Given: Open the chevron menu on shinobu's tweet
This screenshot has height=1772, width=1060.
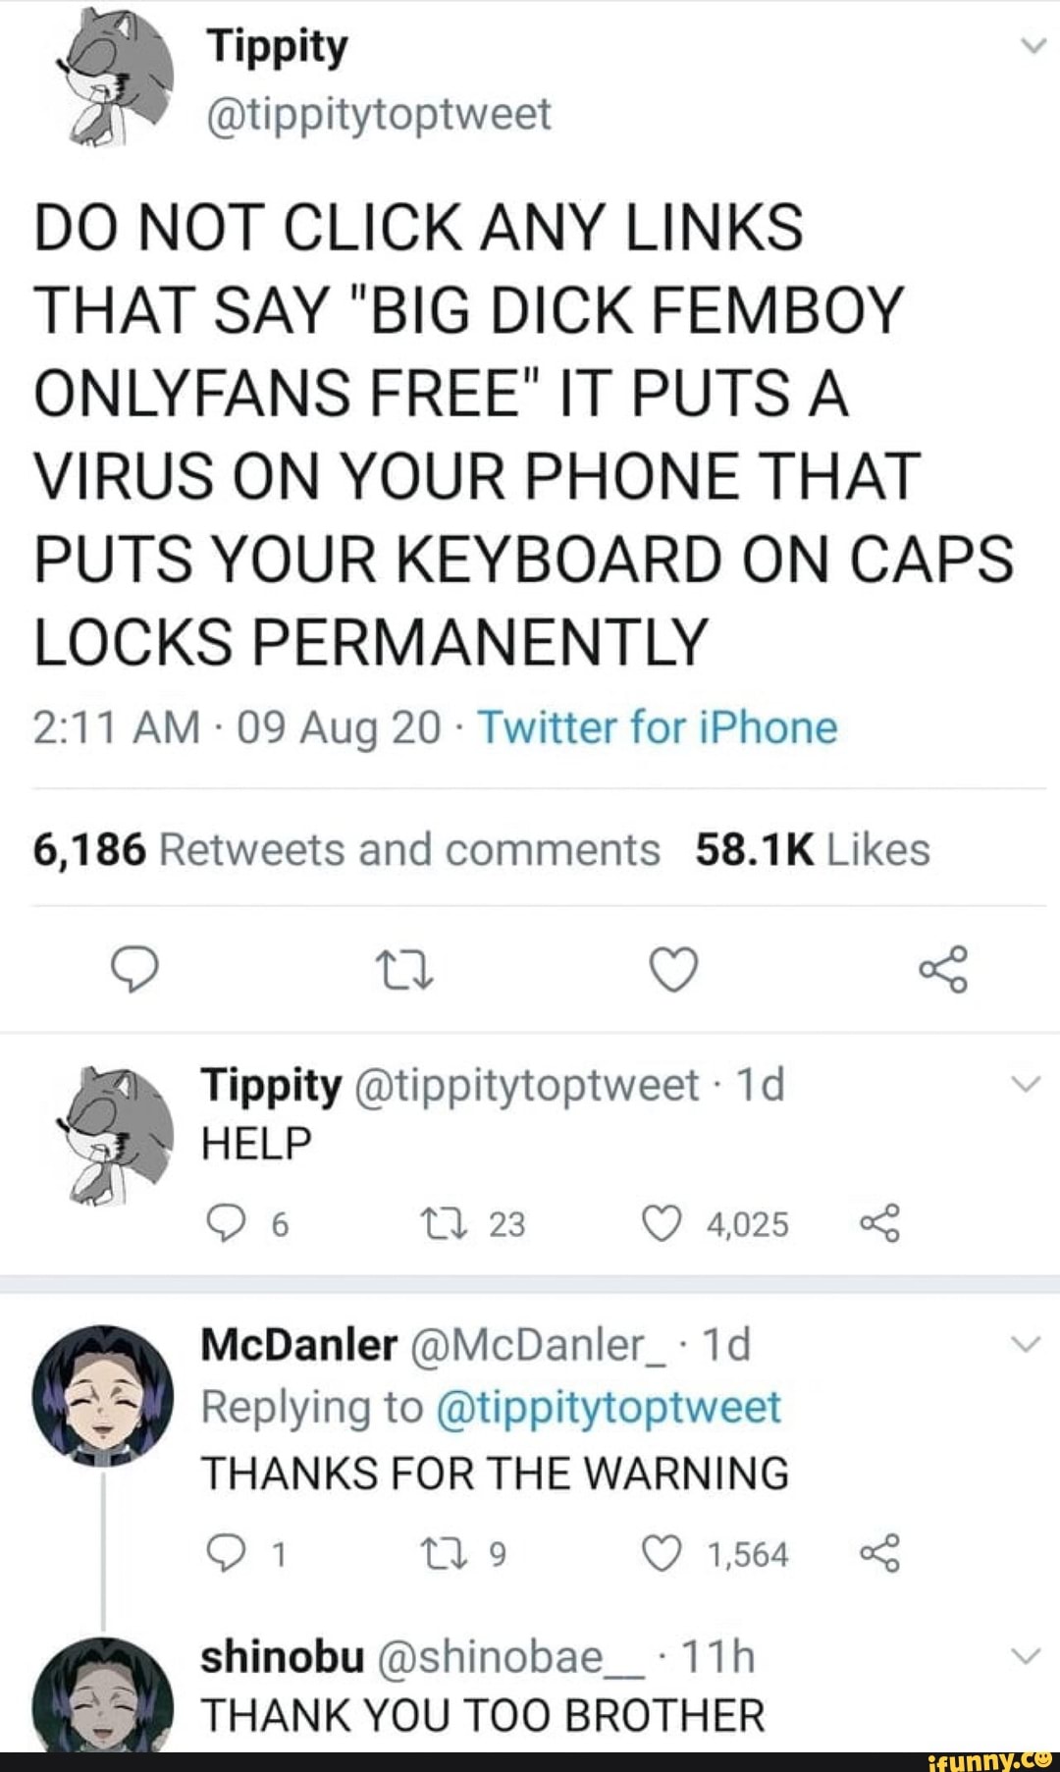Looking at the screenshot, I should point(1026,1656).
